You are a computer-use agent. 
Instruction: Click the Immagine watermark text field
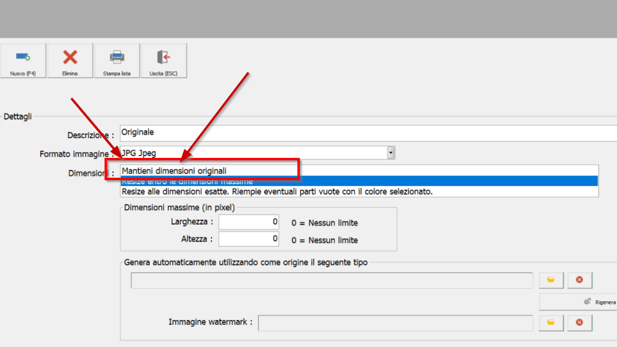[x=395, y=323]
